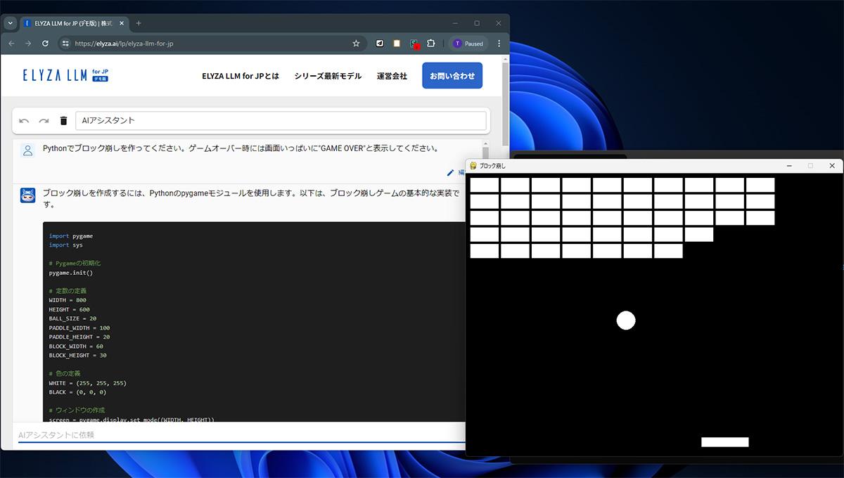Image resolution: width=844 pixels, height=478 pixels.
Task: Open Chrome's three-dot menu
Action: pyautogui.click(x=499, y=44)
